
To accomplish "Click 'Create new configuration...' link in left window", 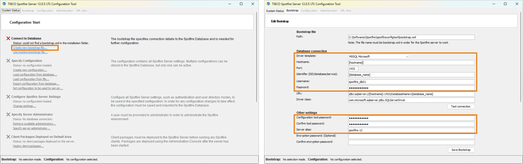I will [x=30, y=70].
